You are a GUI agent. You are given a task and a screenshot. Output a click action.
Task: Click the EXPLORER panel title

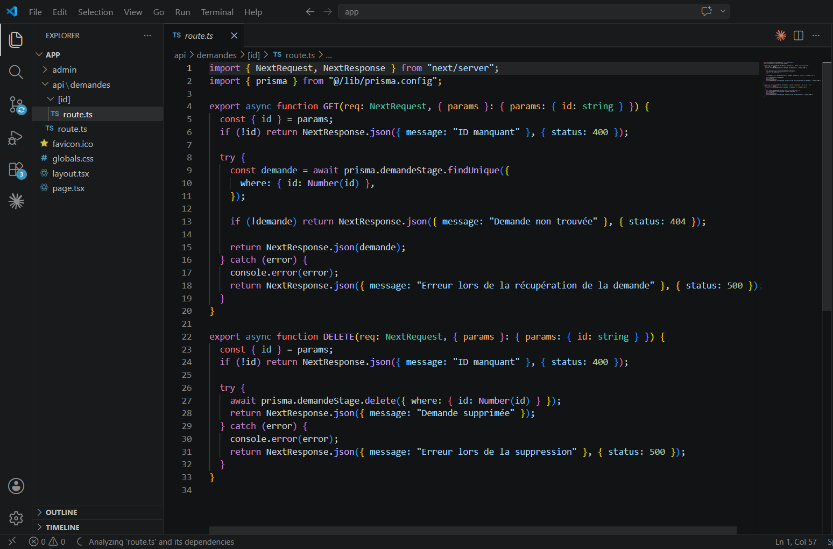coord(62,36)
